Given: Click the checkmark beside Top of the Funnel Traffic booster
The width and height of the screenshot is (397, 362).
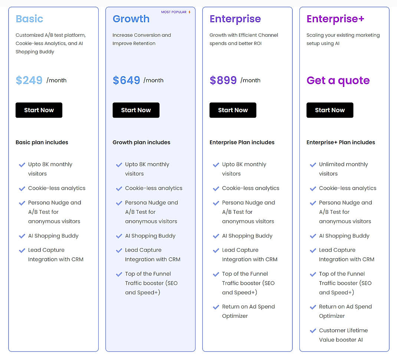Looking at the screenshot, I should pyautogui.click(x=119, y=274).
